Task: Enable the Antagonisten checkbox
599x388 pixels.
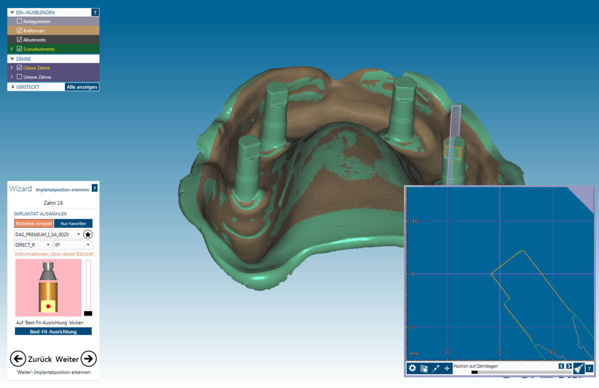Action: point(18,21)
